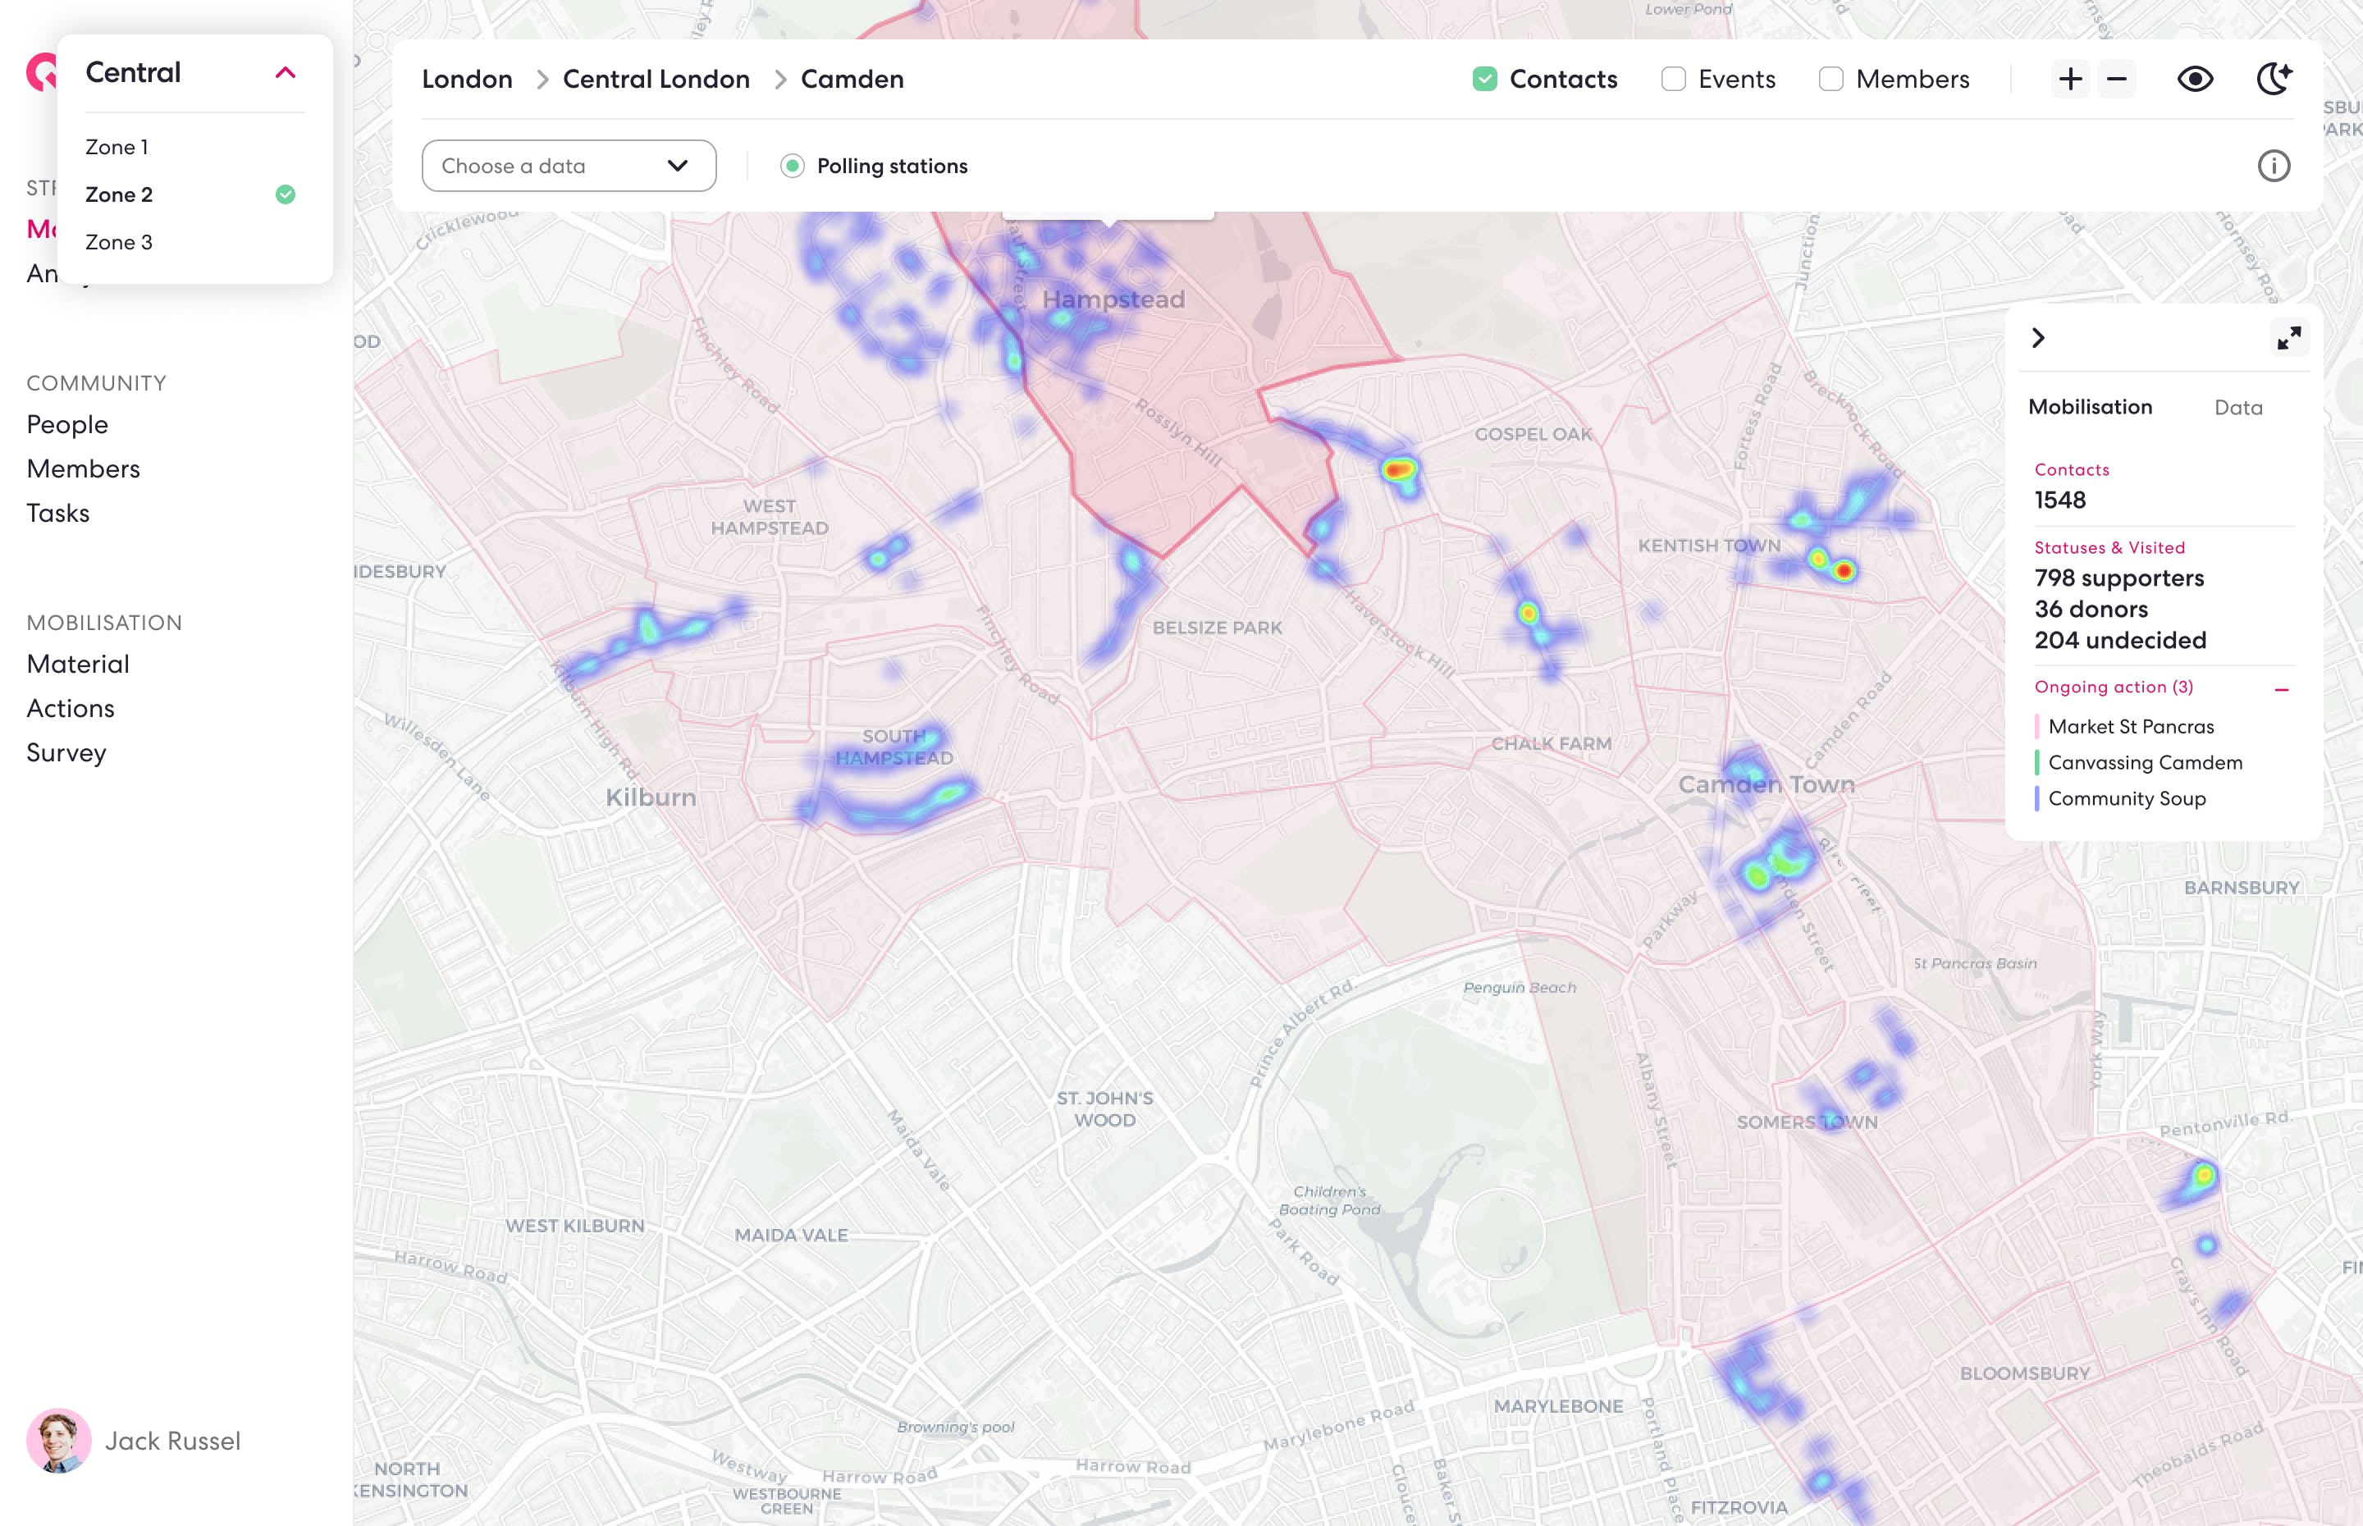Click the zoom in plus icon
2363x1526 pixels.
pos(2070,80)
